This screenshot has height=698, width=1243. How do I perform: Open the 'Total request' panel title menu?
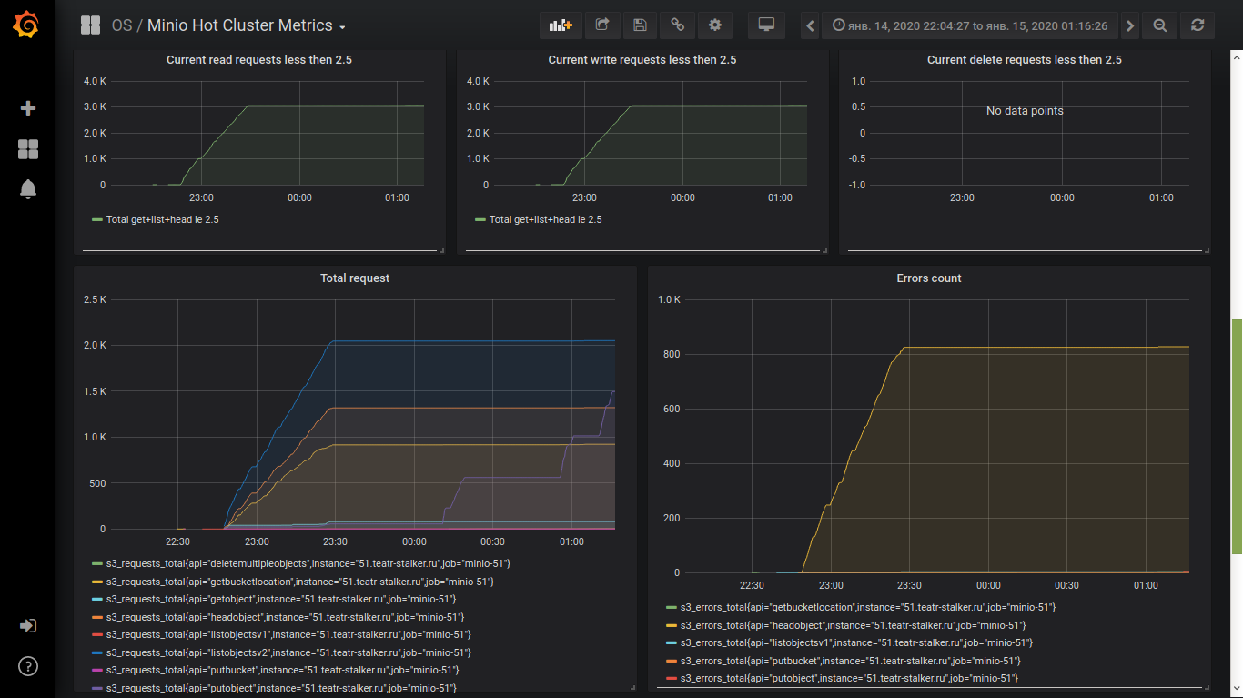click(354, 278)
